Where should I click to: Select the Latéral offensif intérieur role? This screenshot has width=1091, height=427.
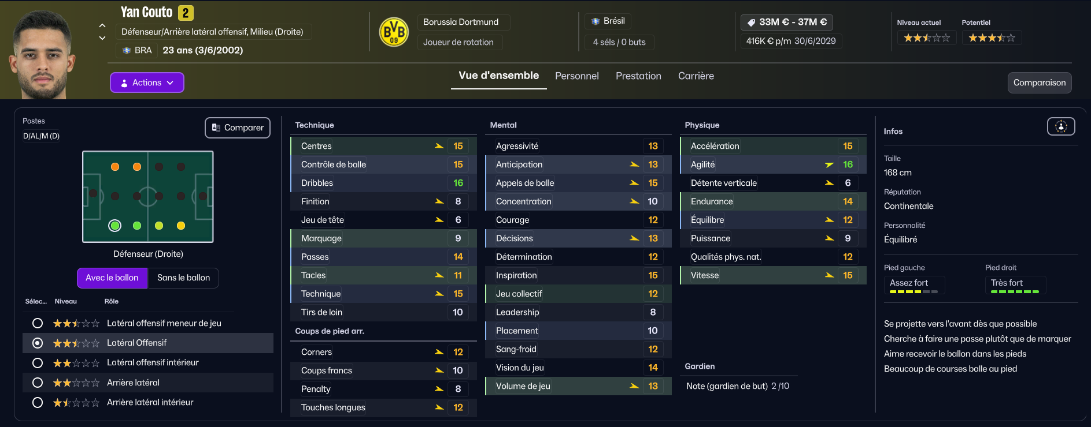point(38,363)
